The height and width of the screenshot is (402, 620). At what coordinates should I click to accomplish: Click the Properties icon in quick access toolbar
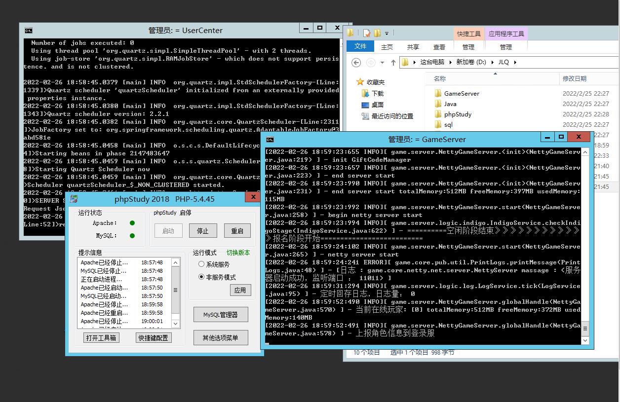366,33
